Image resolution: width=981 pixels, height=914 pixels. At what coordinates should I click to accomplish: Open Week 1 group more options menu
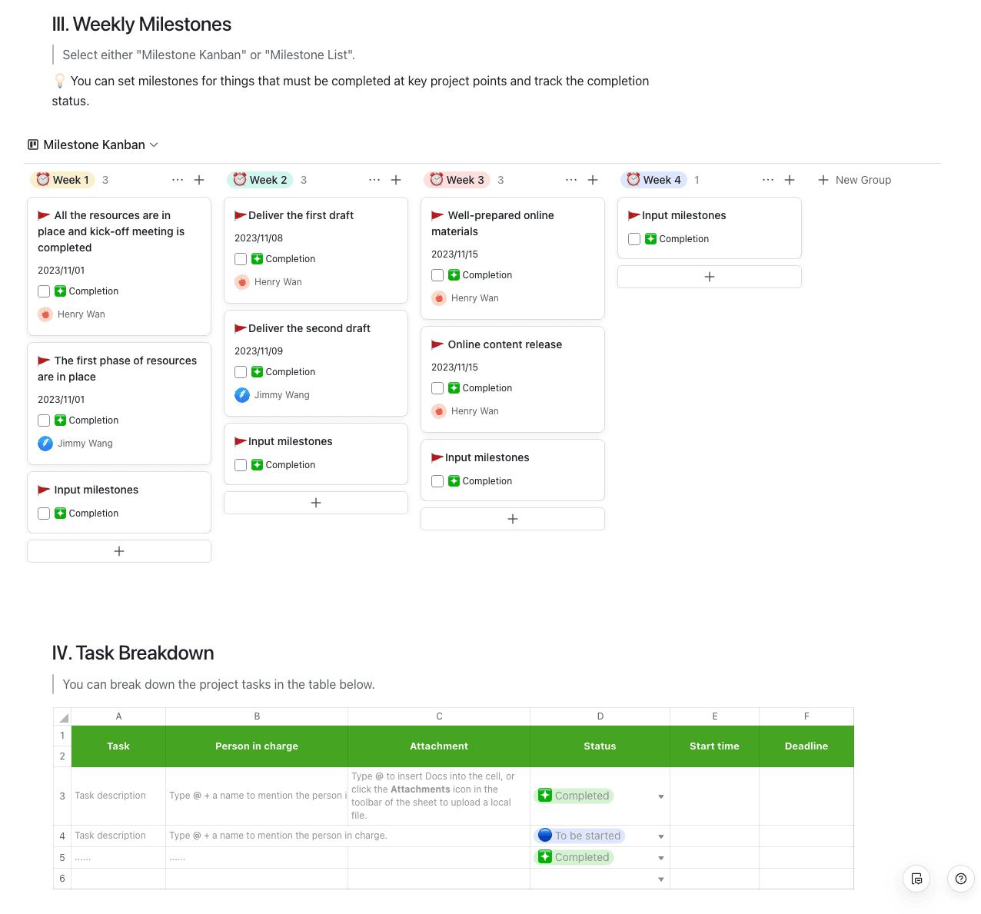pyautogui.click(x=178, y=180)
